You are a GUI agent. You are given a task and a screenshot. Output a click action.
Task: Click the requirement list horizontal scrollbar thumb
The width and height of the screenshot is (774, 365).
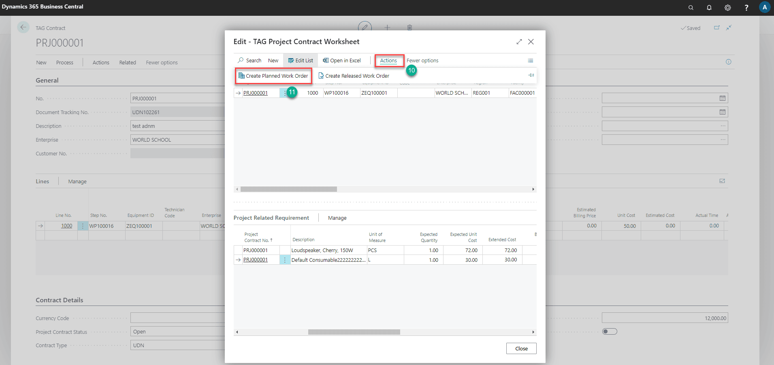pos(354,332)
